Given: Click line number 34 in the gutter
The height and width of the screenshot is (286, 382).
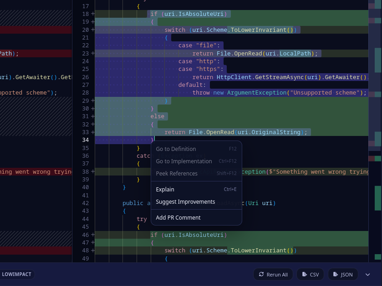Looking at the screenshot, I should [85, 140].
